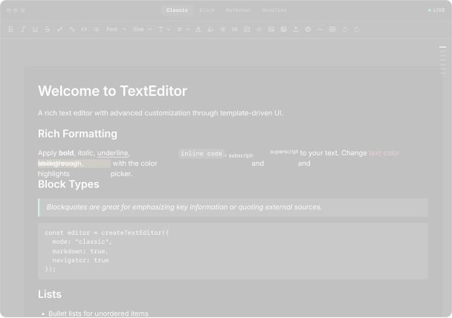Insert an image using the image icon
Viewport: 452px width, 318px height.
click(x=271, y=30)
